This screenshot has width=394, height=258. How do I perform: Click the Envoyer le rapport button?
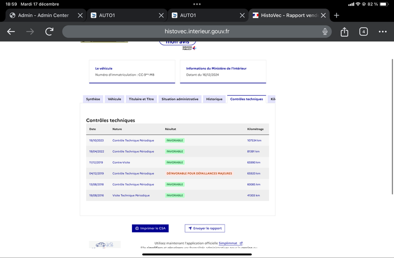coord(205,228)
